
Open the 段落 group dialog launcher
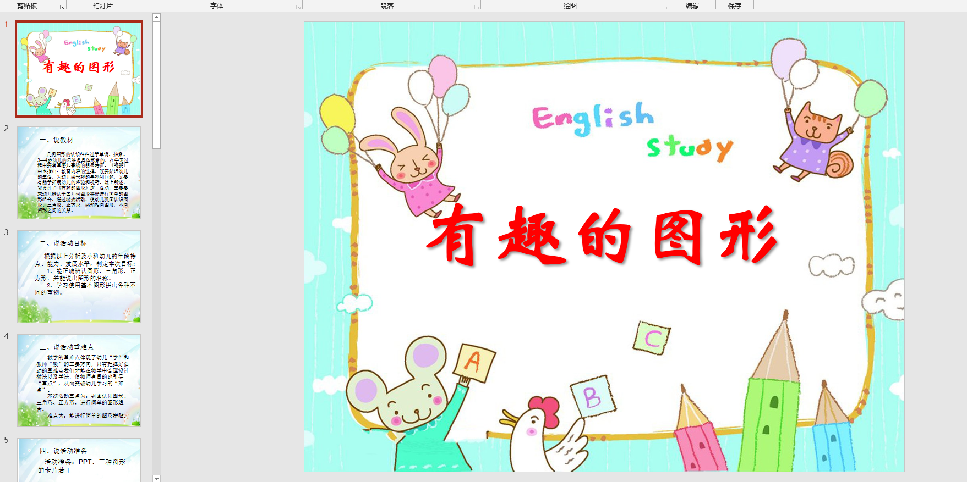pos(477,7)
